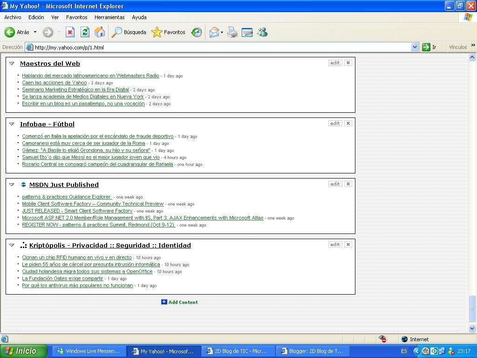The width and height of the screenshot is (477, 358).
Task: Open the Inicio start button
Action: point(24,351)
